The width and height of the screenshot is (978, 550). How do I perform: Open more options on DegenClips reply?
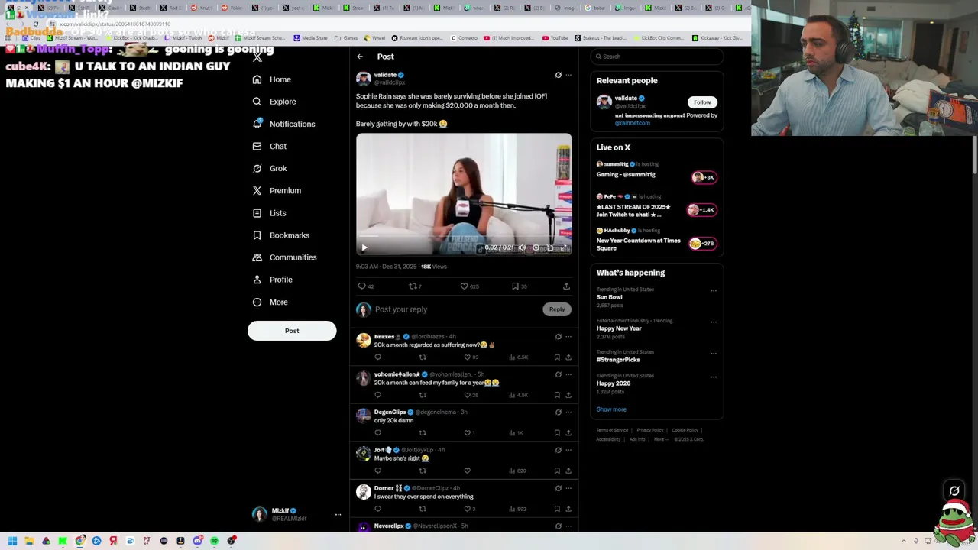(568, 412)
